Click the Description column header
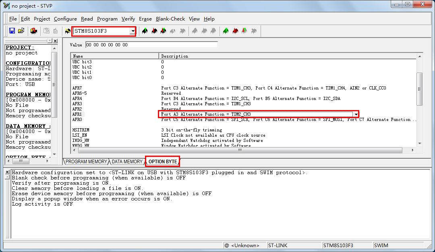Screen dimensions: 435x252 (x=288, y=56)
